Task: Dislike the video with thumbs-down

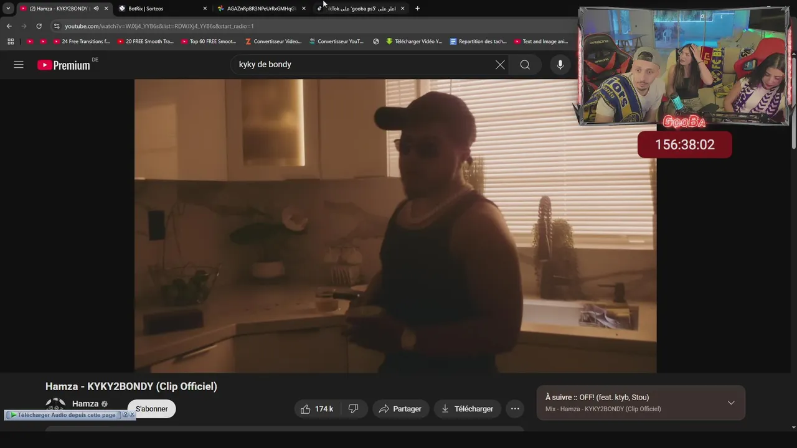Action: [x=354, y=409]
